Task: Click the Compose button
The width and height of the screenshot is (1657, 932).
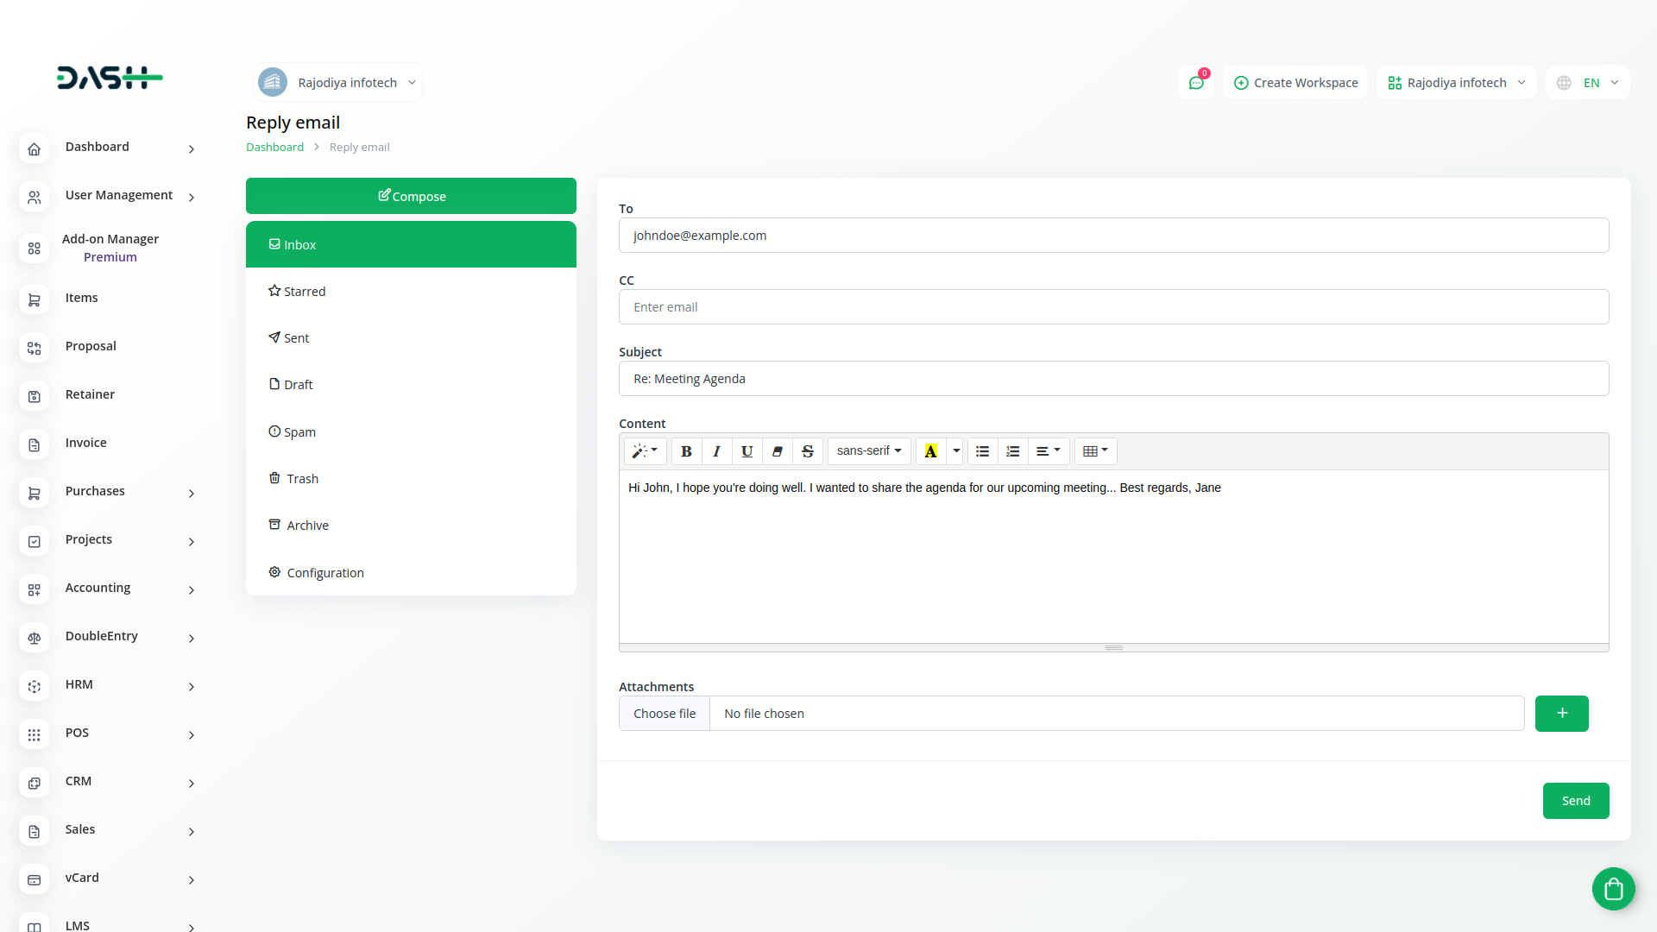Action: pos(411,196)
